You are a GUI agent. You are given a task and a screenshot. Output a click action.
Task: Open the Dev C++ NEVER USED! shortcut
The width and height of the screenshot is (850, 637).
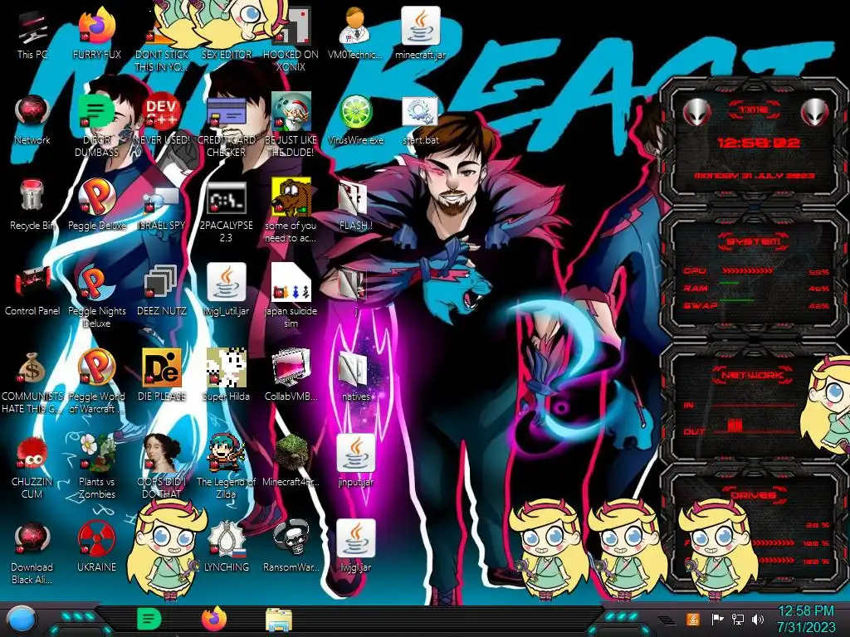tap(162, 119)
